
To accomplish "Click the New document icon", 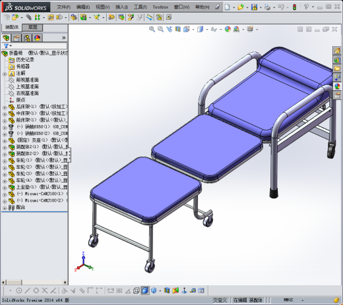I will [227, 7].
